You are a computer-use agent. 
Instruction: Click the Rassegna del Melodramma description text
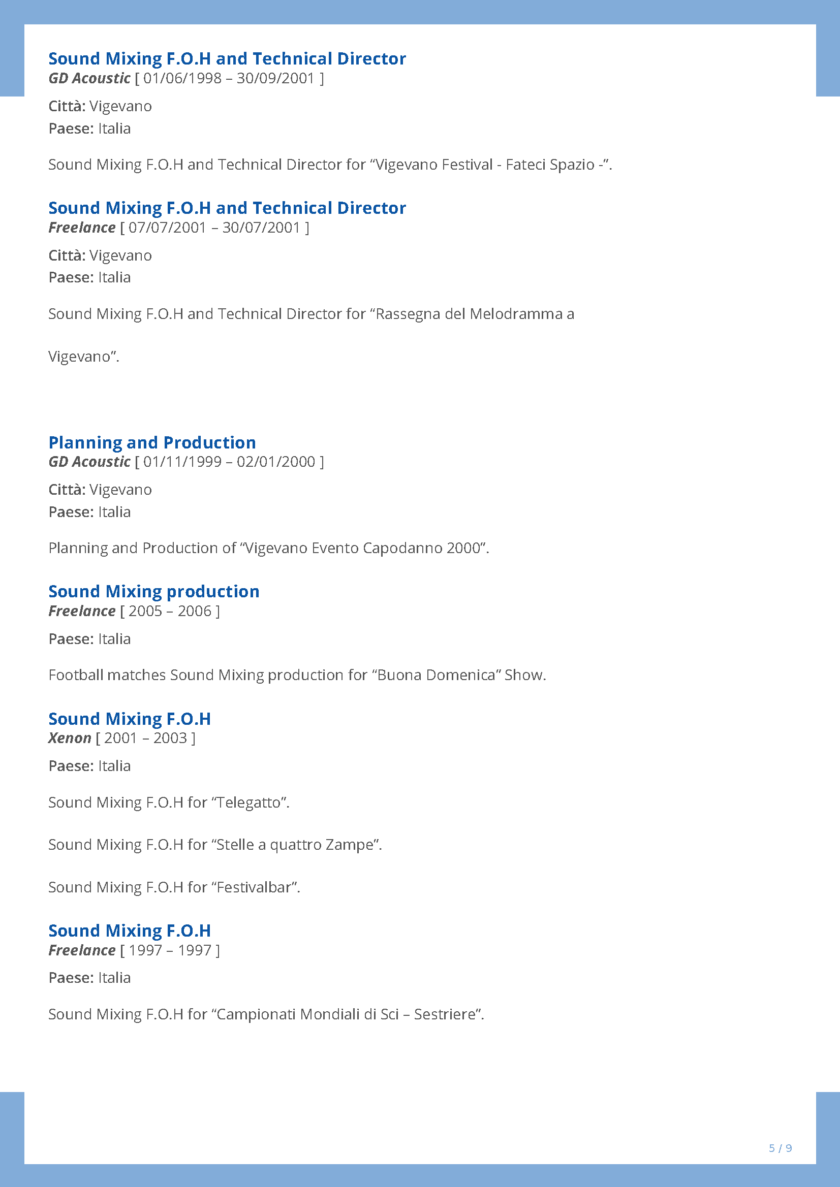click(311, 335)
